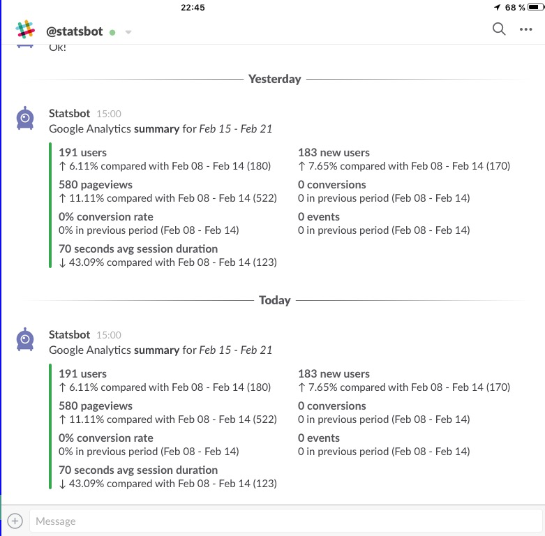Tap the 15:00 timestamp on yesterday's message
This screenshot has height=536, width=545.
pyautogui.click(x=109, y=114)
